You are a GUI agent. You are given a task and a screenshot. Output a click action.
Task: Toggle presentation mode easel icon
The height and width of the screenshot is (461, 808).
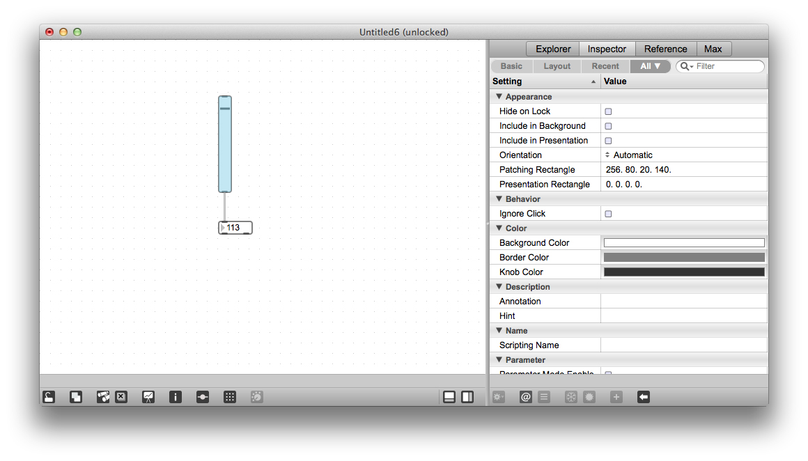[x=148, y=397]
